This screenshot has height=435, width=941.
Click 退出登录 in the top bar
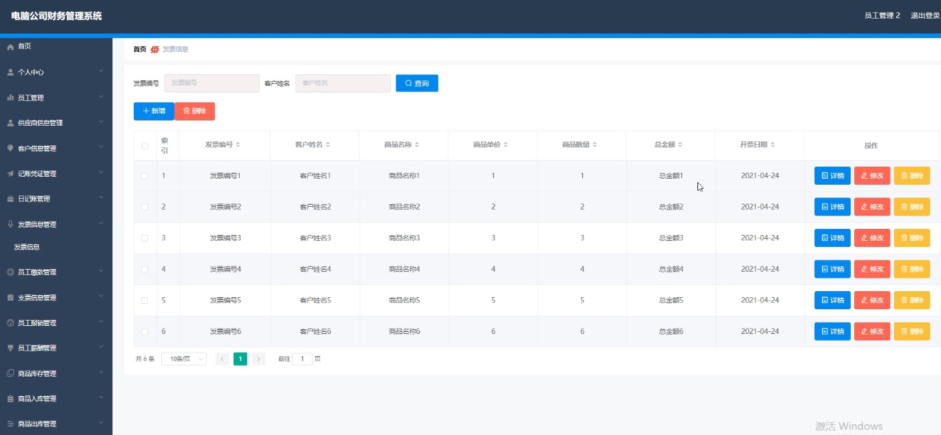coord(925,15)
